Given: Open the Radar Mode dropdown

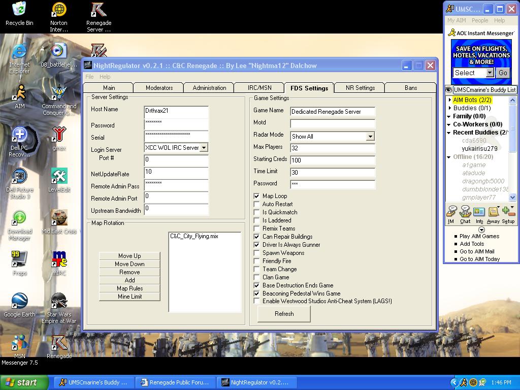Looking at the screenshot, I should pyautogui.click(x=370, y=137).
